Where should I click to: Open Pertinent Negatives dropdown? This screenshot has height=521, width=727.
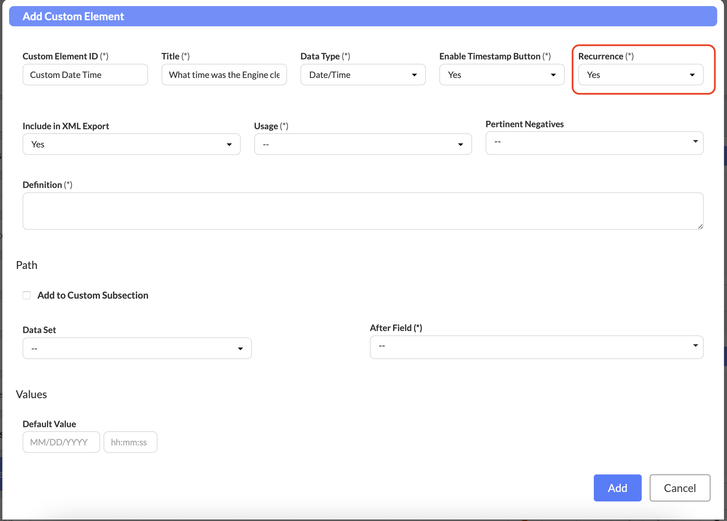594,143
